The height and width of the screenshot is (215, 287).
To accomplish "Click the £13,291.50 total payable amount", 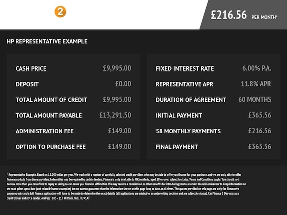I will [x=115, y=116].
